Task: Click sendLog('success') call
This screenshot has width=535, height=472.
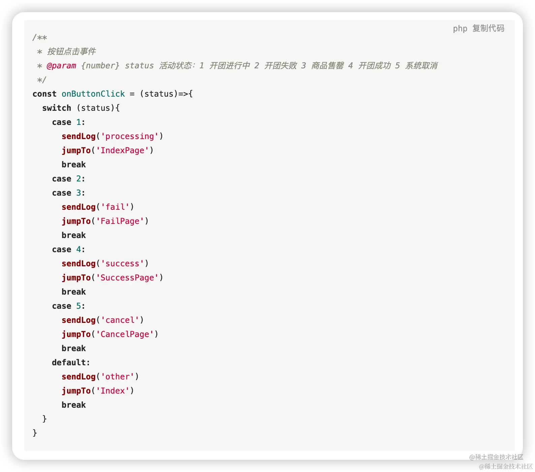Action: [x=105, y=264]
